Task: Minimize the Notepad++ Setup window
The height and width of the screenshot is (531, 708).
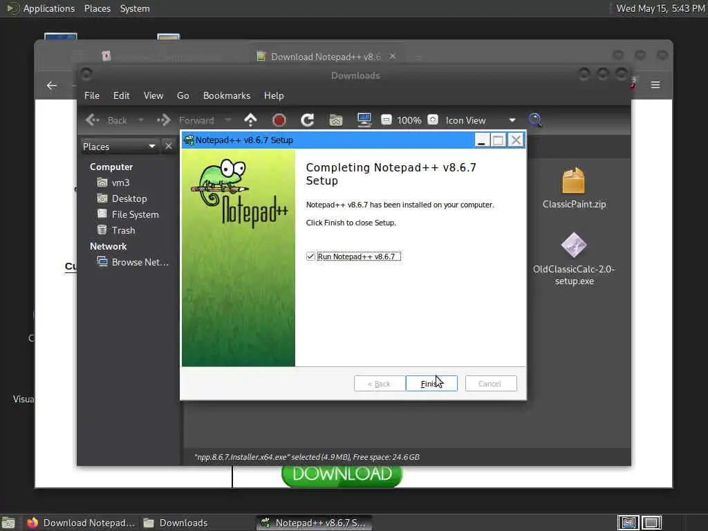Action: click(x=481, y=140)
